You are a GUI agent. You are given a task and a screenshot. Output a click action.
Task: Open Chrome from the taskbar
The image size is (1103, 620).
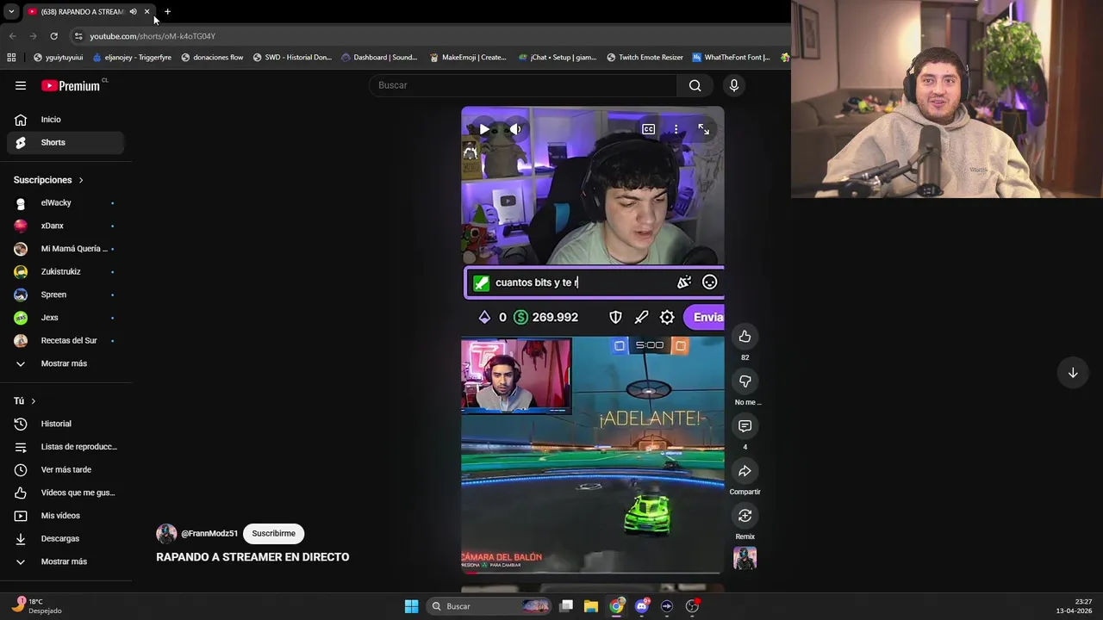616,606
